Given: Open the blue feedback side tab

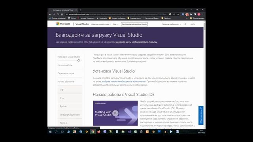Looking at the screenshot, I should (201, 115).
